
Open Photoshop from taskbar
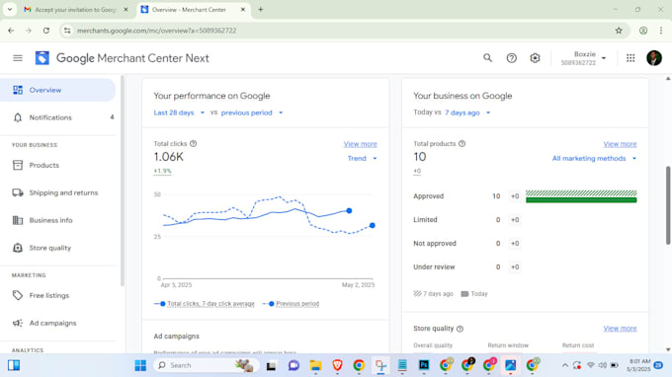pos(424,365)
